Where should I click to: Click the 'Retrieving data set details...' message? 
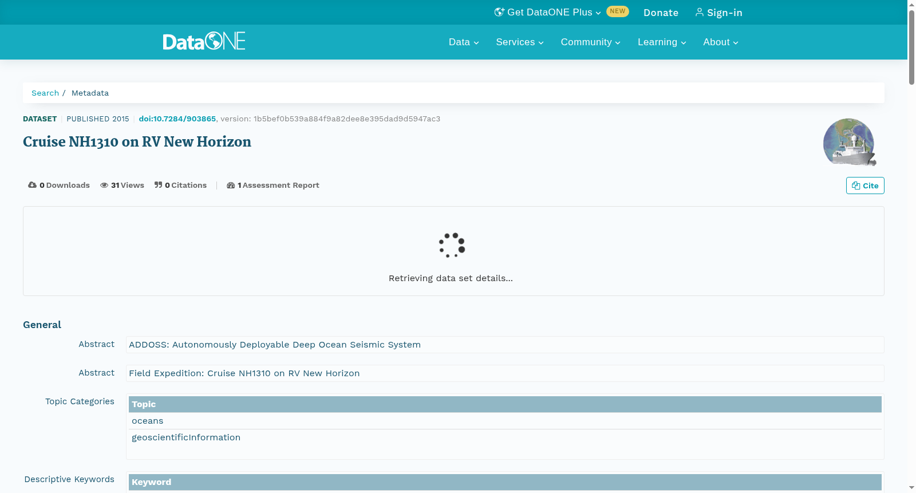coord(451,278)
